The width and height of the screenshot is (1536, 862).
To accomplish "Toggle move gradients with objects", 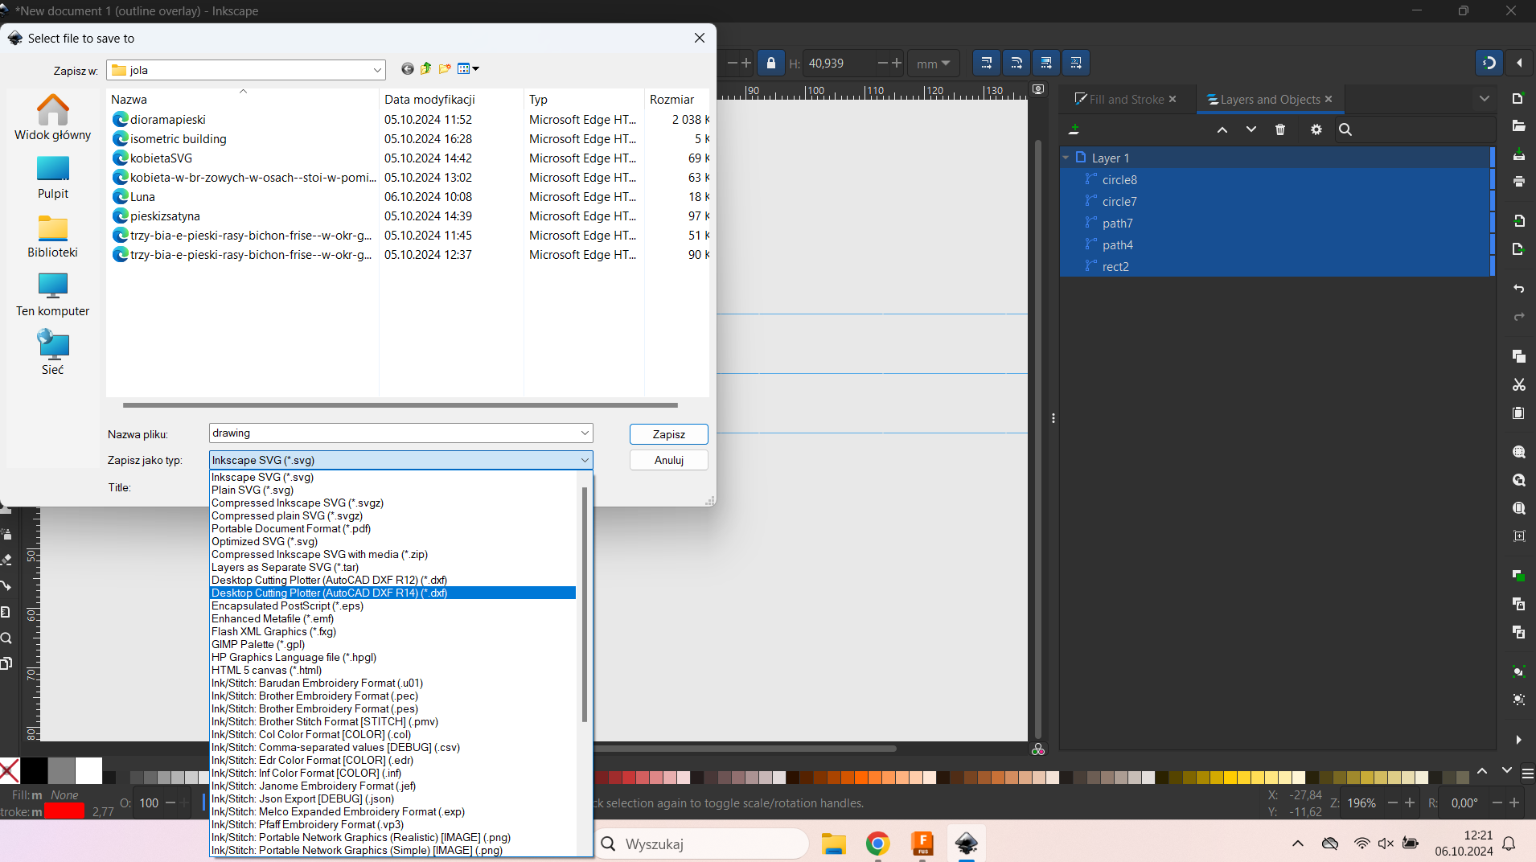I will (x=1046, y=63).
